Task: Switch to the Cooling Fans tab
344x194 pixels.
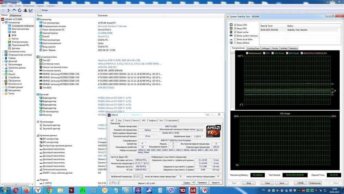Action: coord(253,48)
